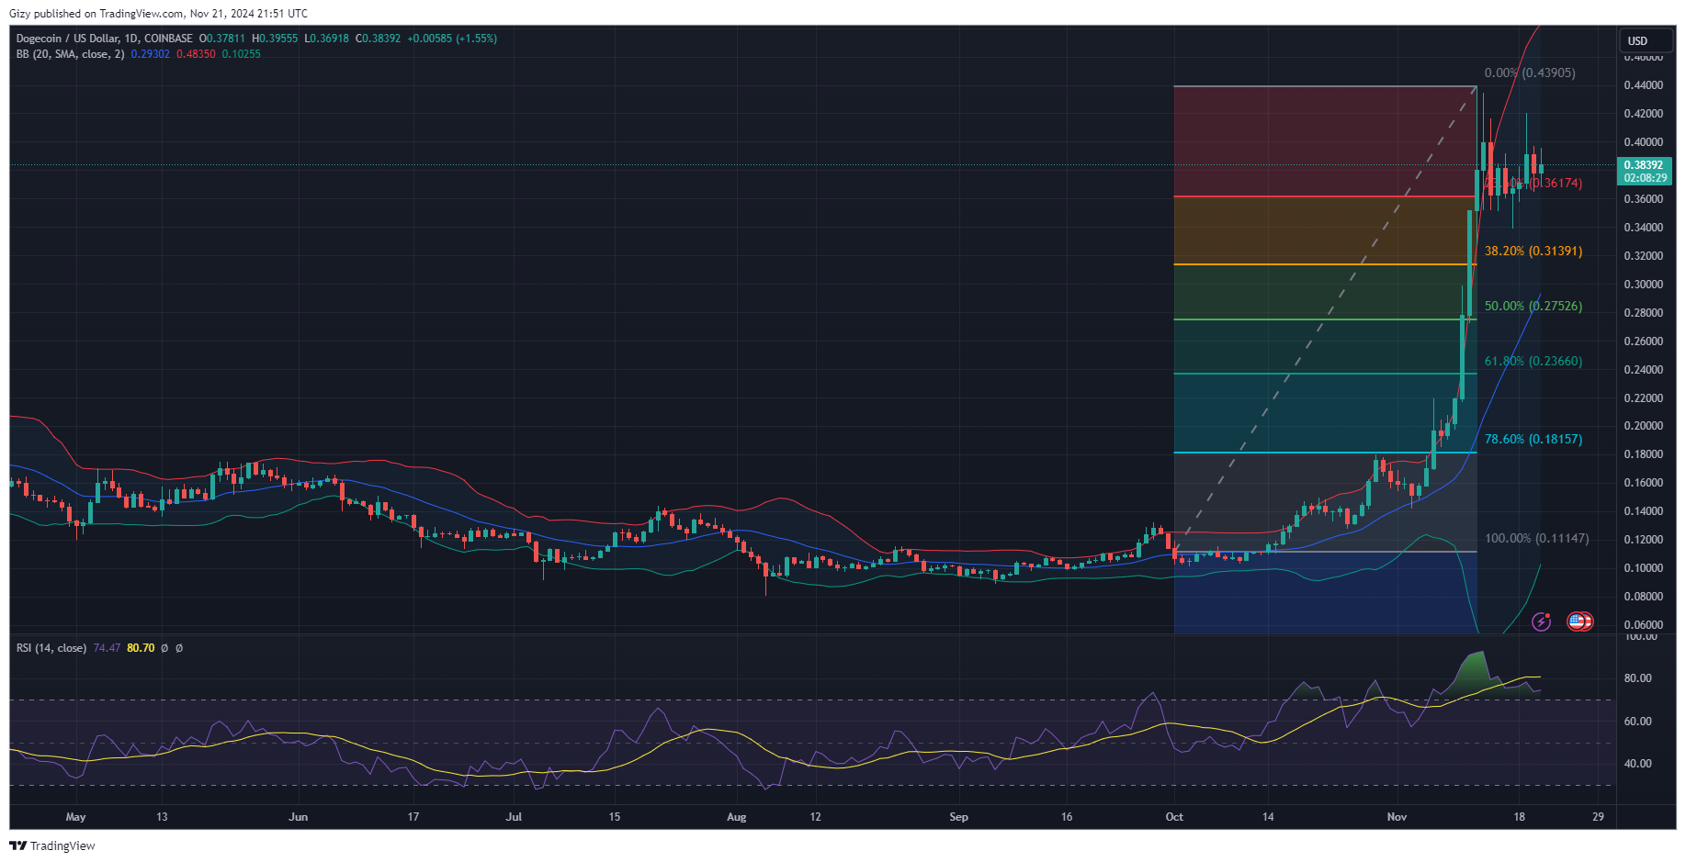Click the 0.06000 price axis label

coord(1644,625)
